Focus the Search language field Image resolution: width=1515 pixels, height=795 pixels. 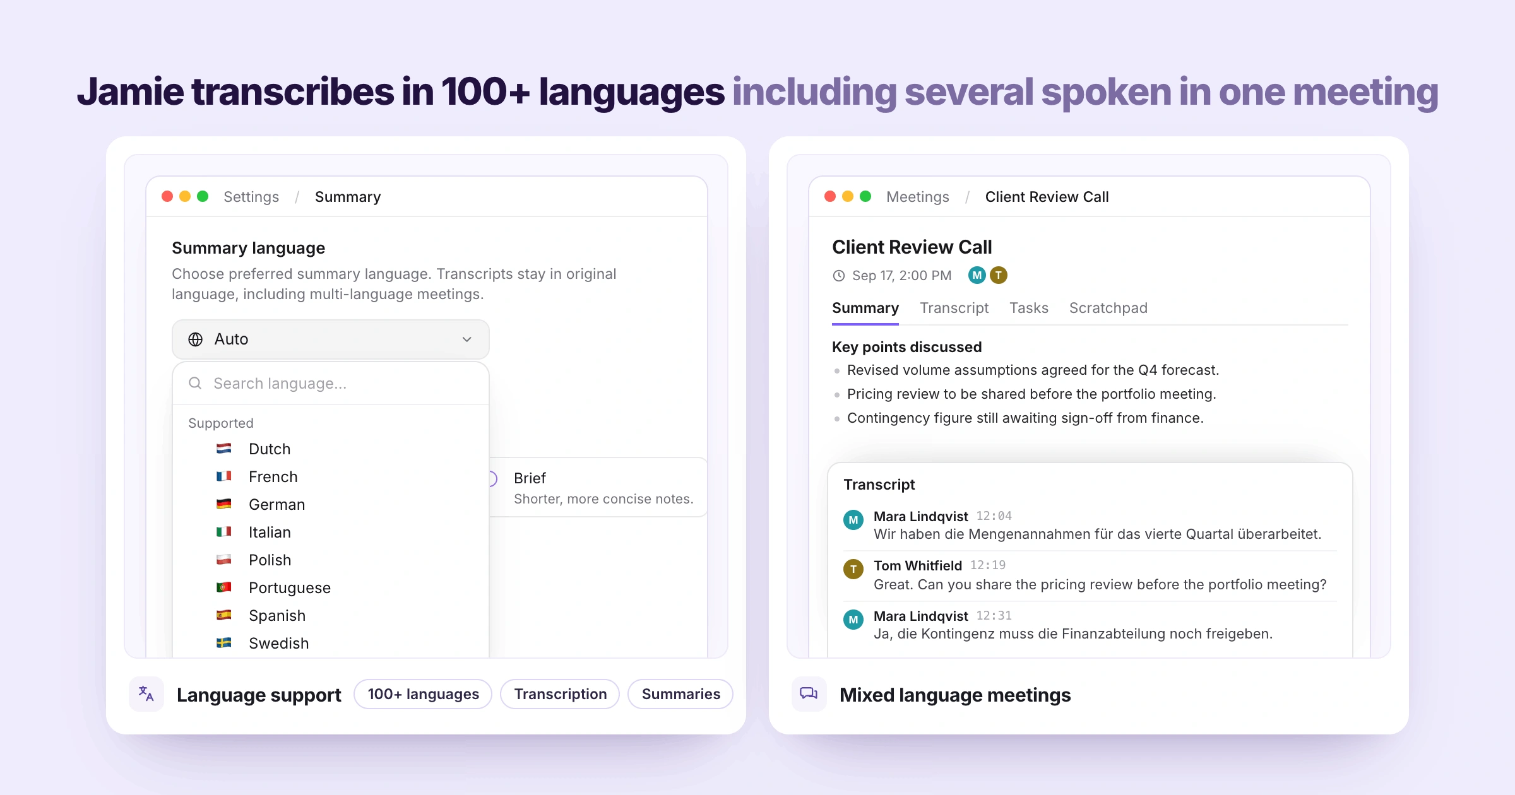[x=330, y=384]
